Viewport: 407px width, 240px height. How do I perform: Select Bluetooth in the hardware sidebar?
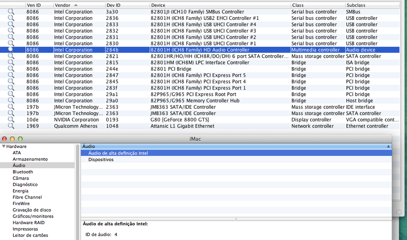(x=23, y=172)
